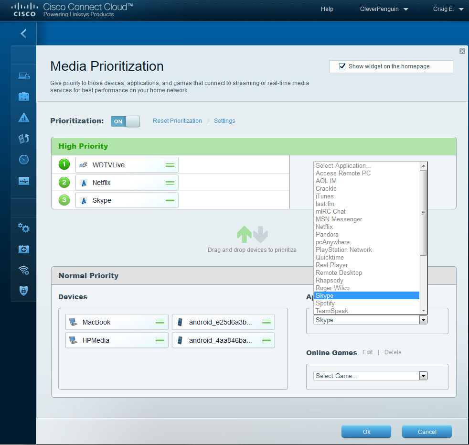
Task: Open the Select Game dropdown
Action: (370, 376)
